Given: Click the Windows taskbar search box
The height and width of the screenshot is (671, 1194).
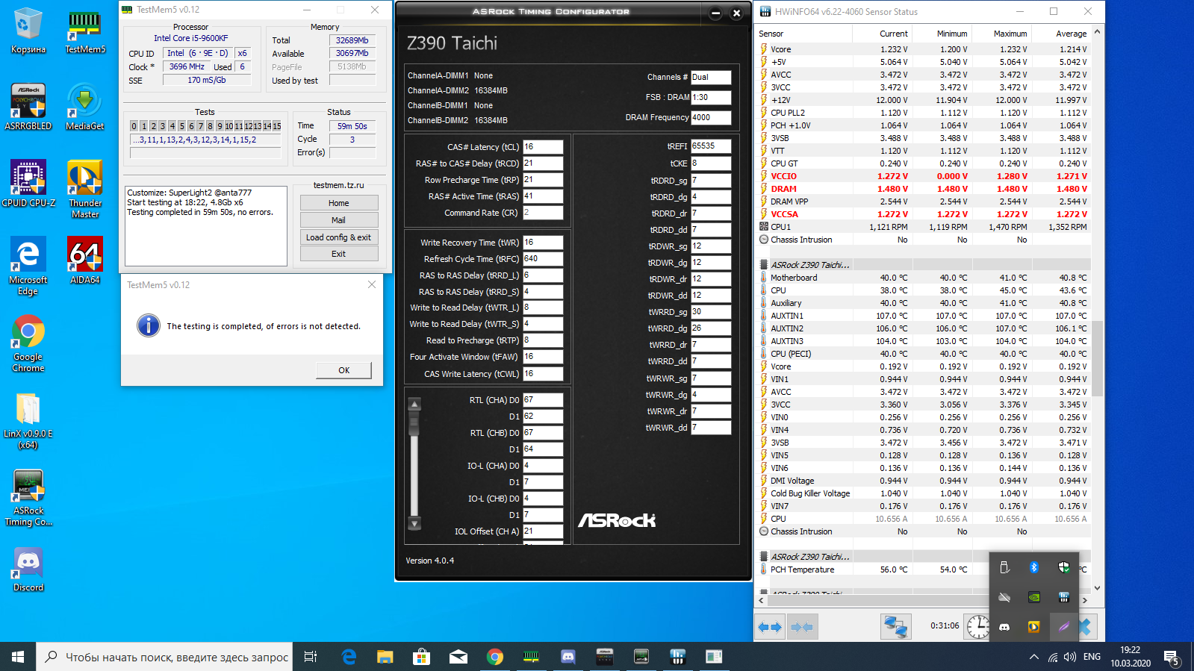Looking at the screenshot, I should 164,657.
